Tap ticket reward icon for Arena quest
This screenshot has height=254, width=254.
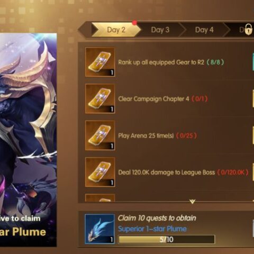(100, 135)
